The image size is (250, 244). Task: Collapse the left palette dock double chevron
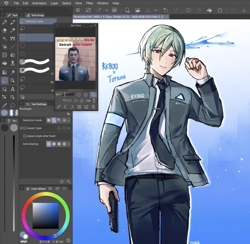(2, 8)
